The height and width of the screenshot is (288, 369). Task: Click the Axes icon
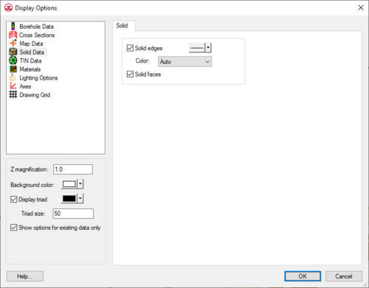click(13, 86)
